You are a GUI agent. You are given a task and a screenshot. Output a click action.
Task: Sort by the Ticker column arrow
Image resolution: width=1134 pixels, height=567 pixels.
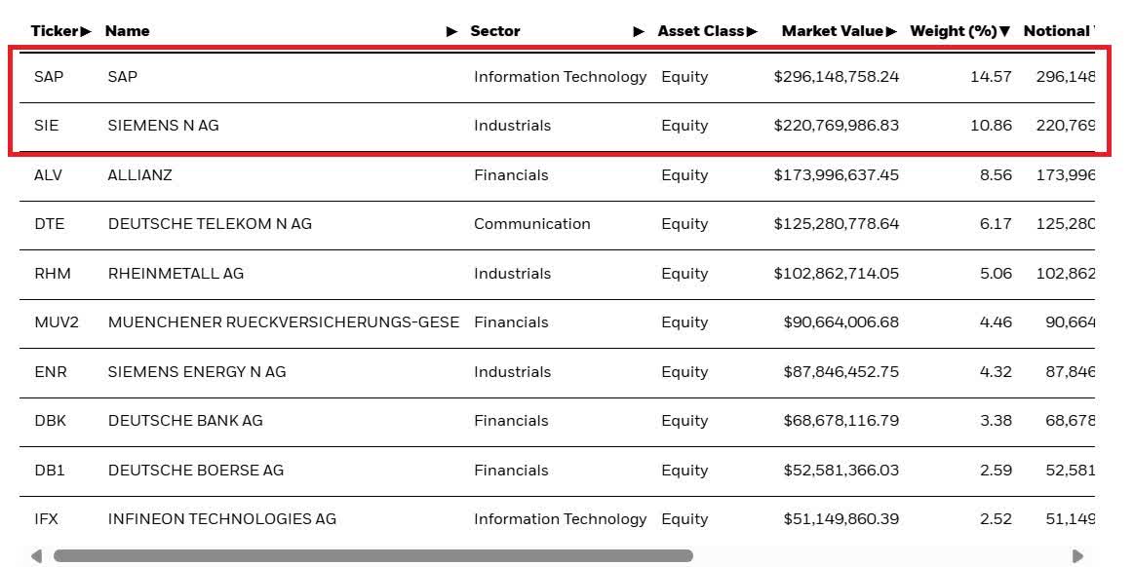(86, 31)
